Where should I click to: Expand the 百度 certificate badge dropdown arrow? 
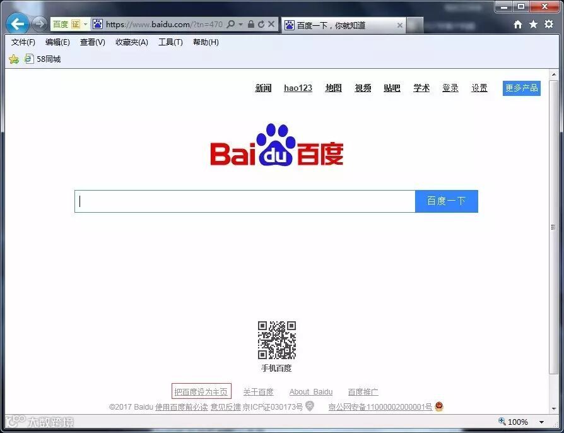(x=85, y=25)
